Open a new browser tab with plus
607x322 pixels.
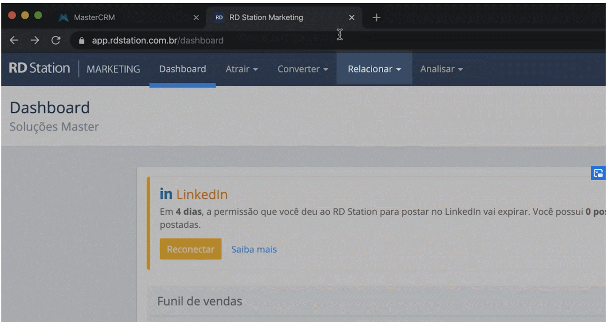(x=377, y=17)
